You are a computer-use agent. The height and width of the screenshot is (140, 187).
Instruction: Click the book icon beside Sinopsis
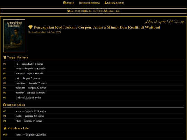point(64,3)
